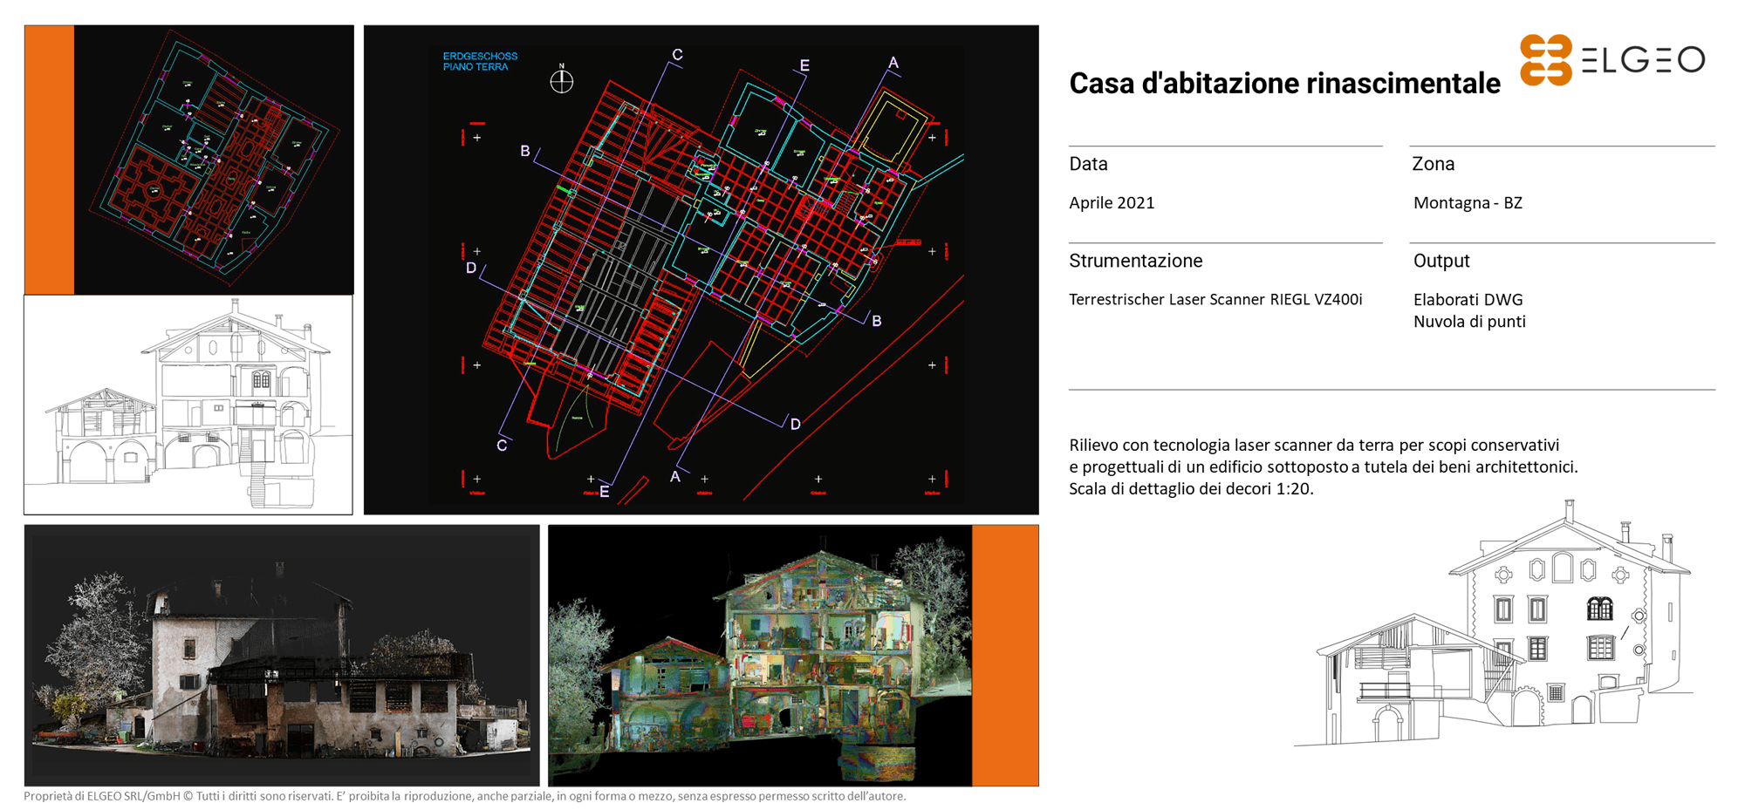Click the house facade line illustration
1745x810 pixels.
(x=1502, y=630)
